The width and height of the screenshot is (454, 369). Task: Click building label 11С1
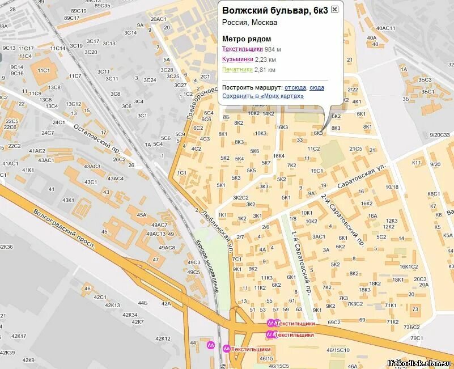pos(44,70)
